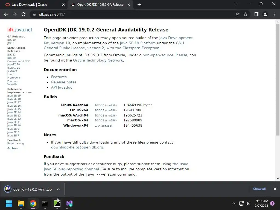Go back with the browser back arrow
Image resolution: width=280 pixels, height=210 pixels.
(6, 14)
